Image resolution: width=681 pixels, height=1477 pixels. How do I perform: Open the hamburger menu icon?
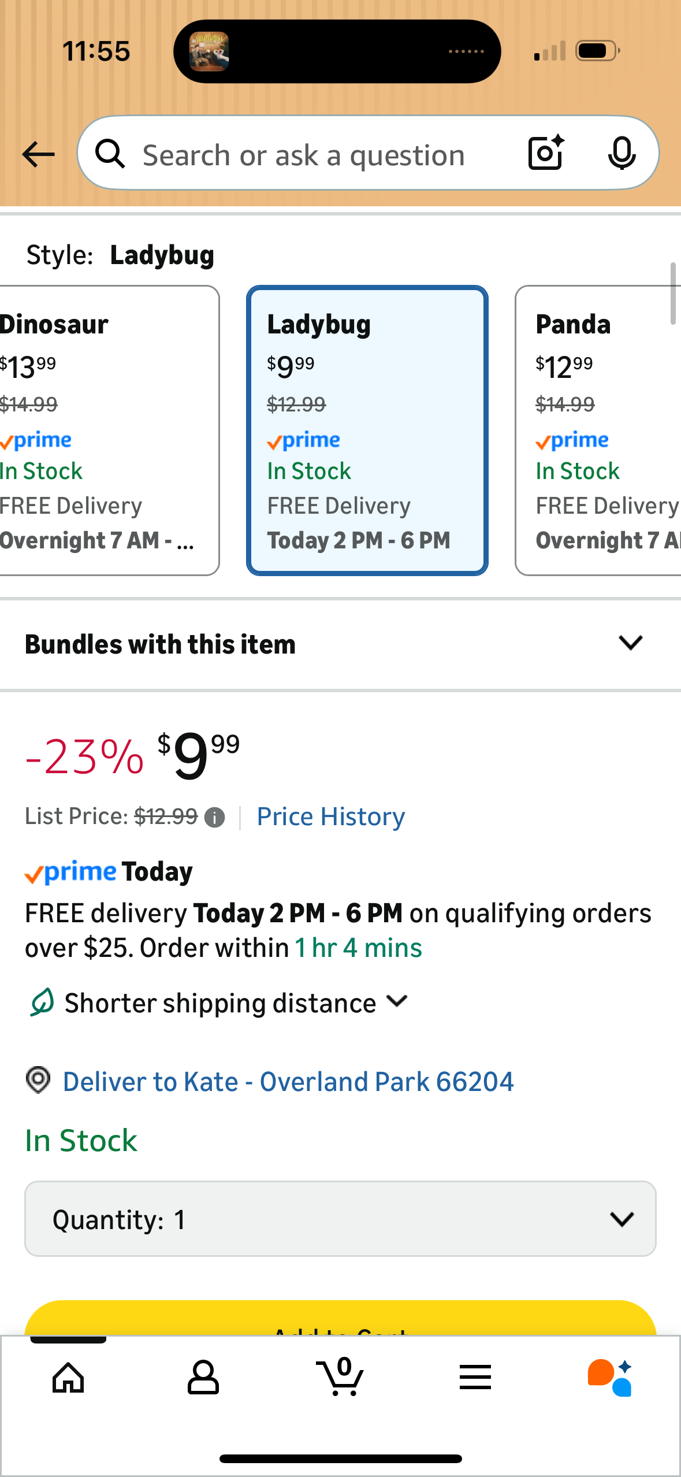pyautogui.click(x=475, y=1377)
